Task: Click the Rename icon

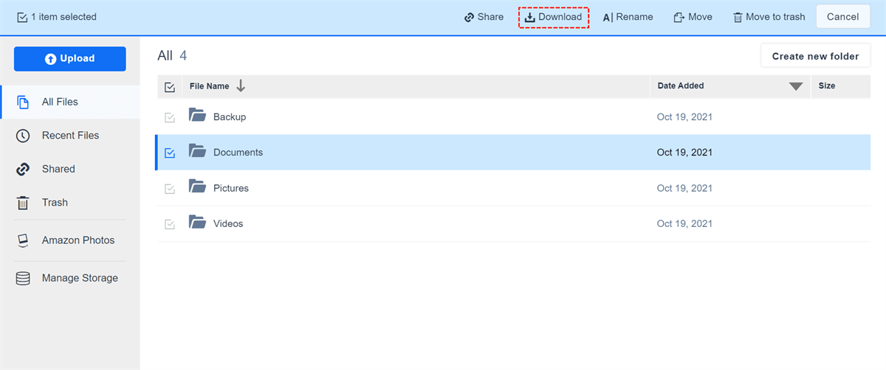Action: tap(608, 17)
